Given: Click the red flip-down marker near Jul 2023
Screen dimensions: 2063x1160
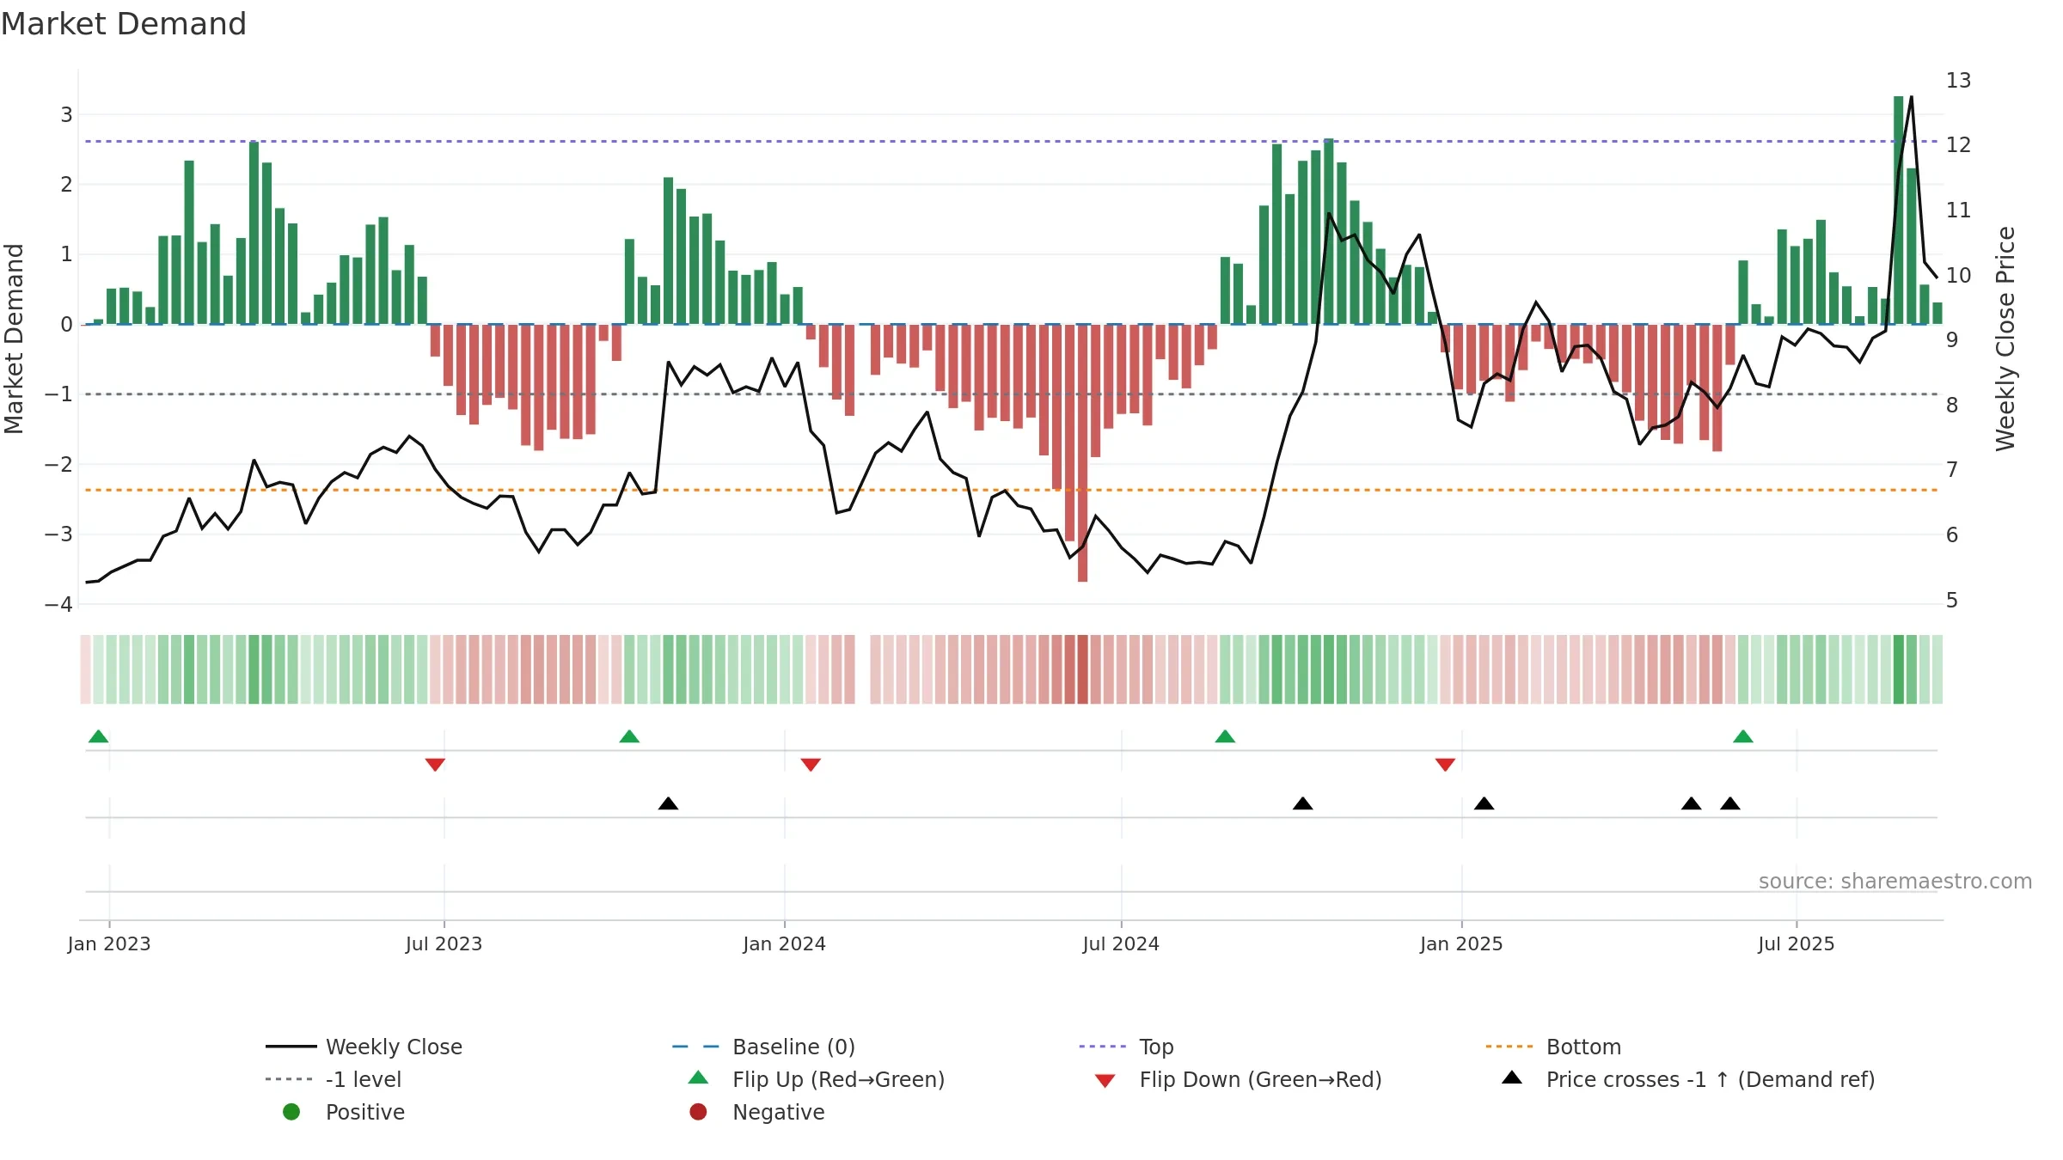Looking at the screenshot, I should pos(435,765).
